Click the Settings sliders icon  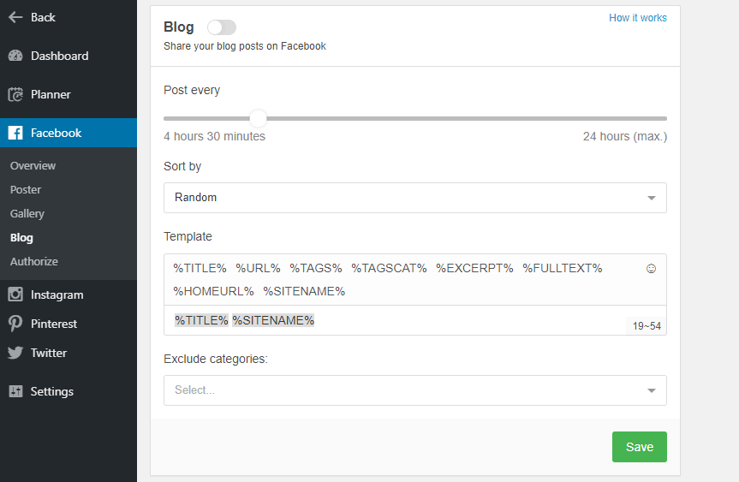[15, 391]
